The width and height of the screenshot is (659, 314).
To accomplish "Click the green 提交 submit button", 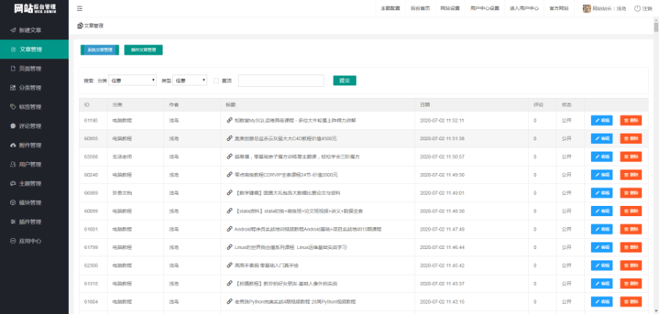I will pos(344,80).
